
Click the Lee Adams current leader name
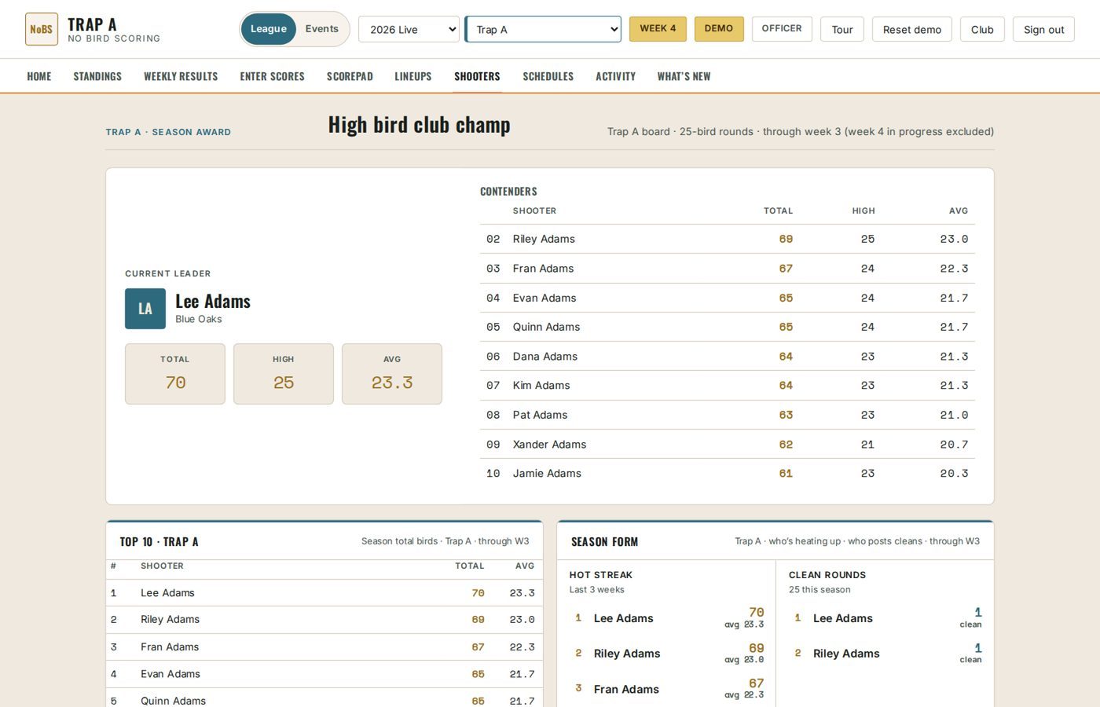point(213,302)
